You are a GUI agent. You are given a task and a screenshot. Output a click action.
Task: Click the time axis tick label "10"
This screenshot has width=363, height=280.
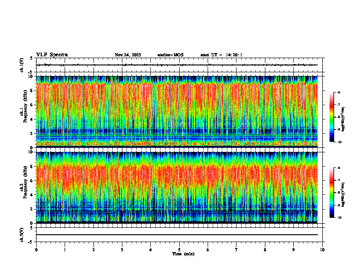click(322, 250)
